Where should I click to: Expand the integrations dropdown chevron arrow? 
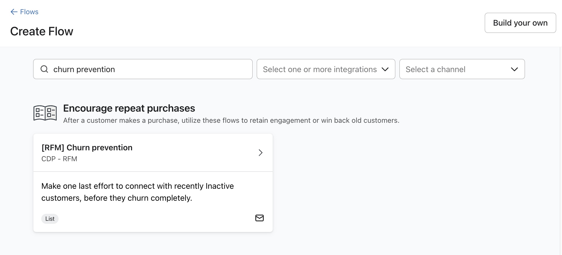coord(385,69)
